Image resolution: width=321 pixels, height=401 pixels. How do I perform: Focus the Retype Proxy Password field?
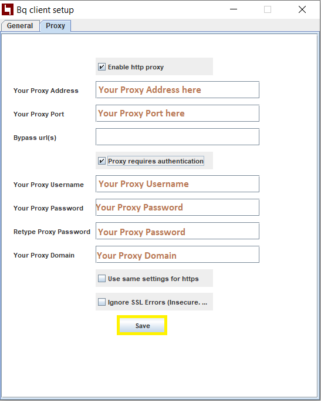coord(177,231)
